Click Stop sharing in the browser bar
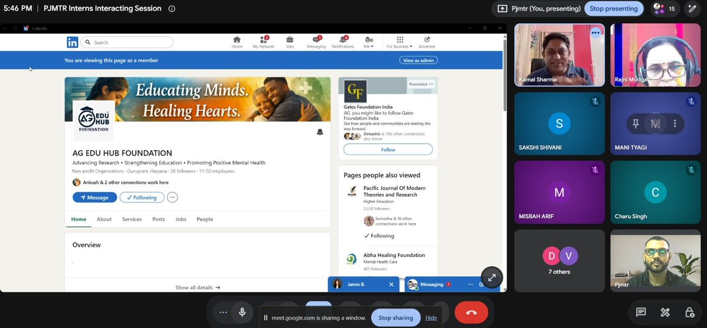This screenshot has width=707, height=328. 396,317
